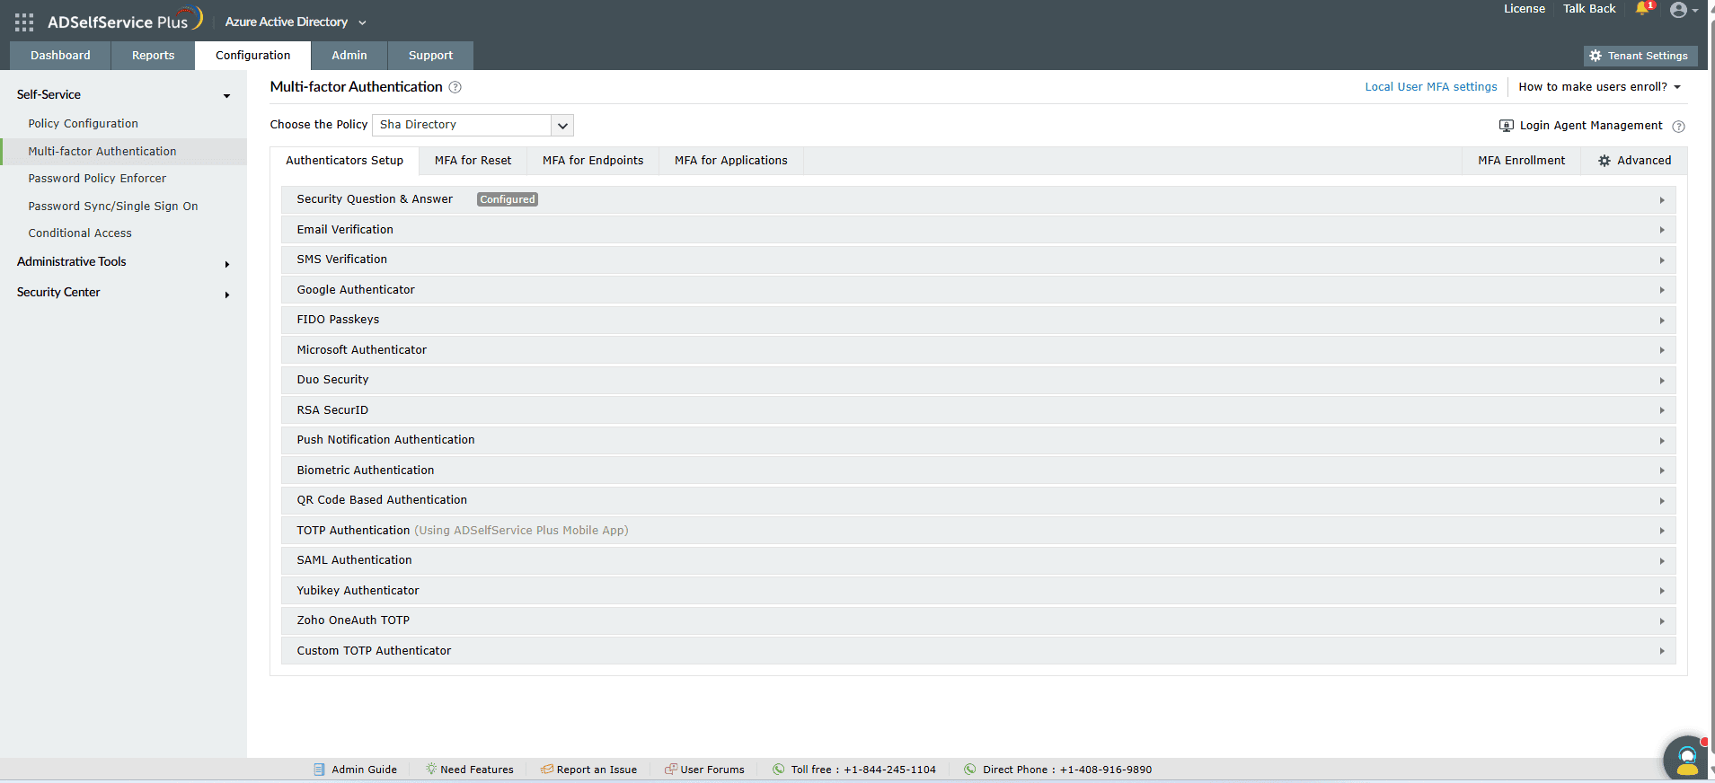
Task: Click the License link
Action: coord(1525,9)
